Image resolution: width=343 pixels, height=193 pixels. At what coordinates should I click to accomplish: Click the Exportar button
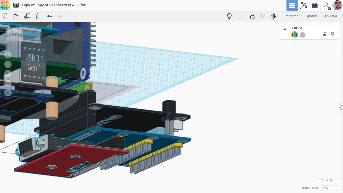point(311,16)
